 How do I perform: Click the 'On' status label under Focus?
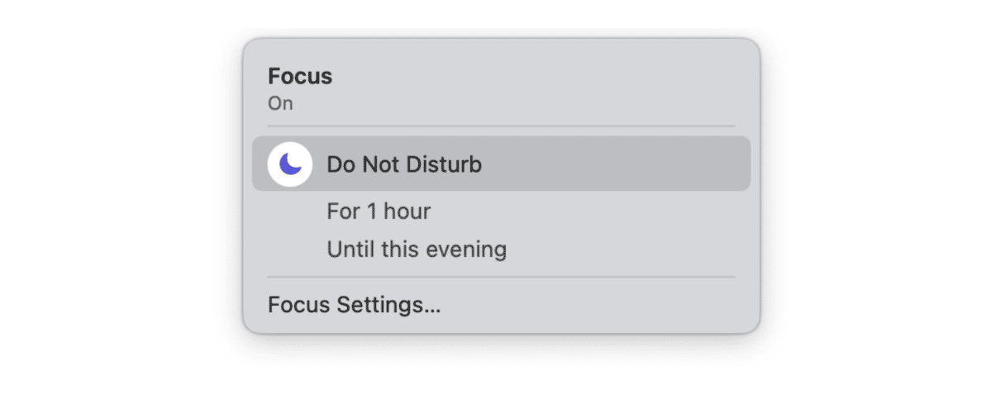280,104
